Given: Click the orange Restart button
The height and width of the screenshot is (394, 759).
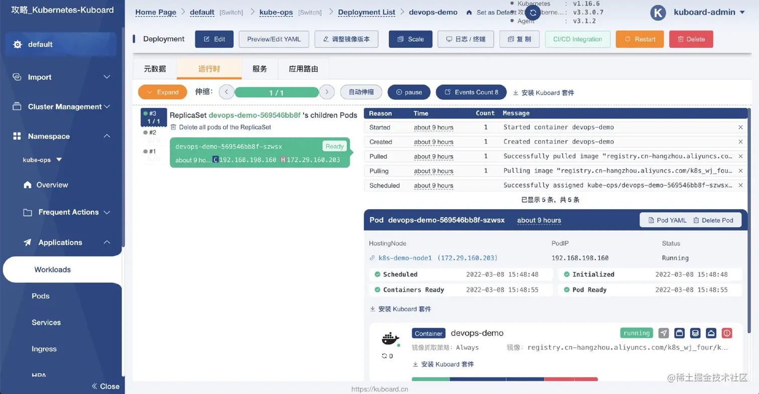Looking at the screenshot, I should (x=640, y=39).
